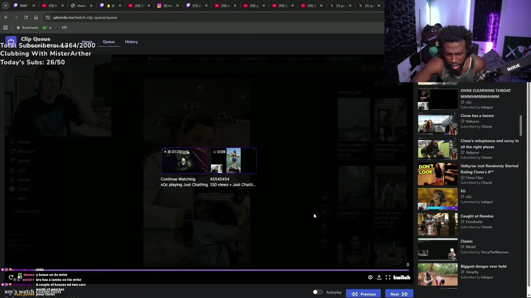Switch to the NMP Twitch tab
Image resolution: width=531 pixels, height=298 pixels.
(21, 5)
